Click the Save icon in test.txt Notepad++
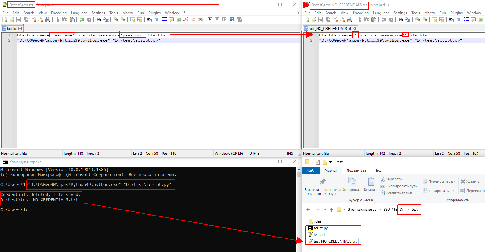 click(x=19, y=20)
